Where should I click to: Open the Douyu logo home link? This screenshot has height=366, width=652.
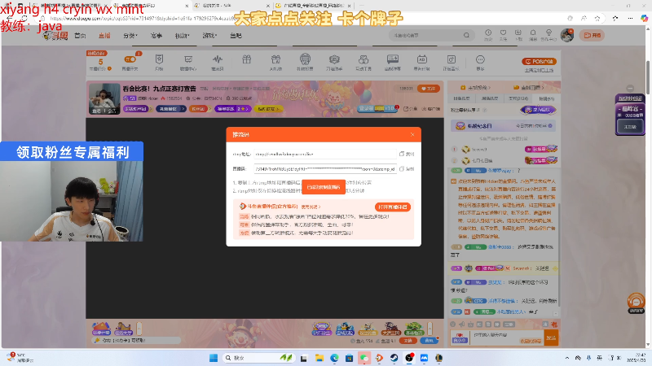(x=56, y=36)
